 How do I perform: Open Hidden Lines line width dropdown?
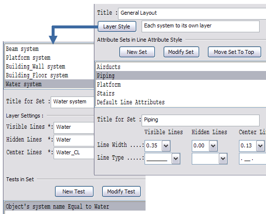point(213,145)
